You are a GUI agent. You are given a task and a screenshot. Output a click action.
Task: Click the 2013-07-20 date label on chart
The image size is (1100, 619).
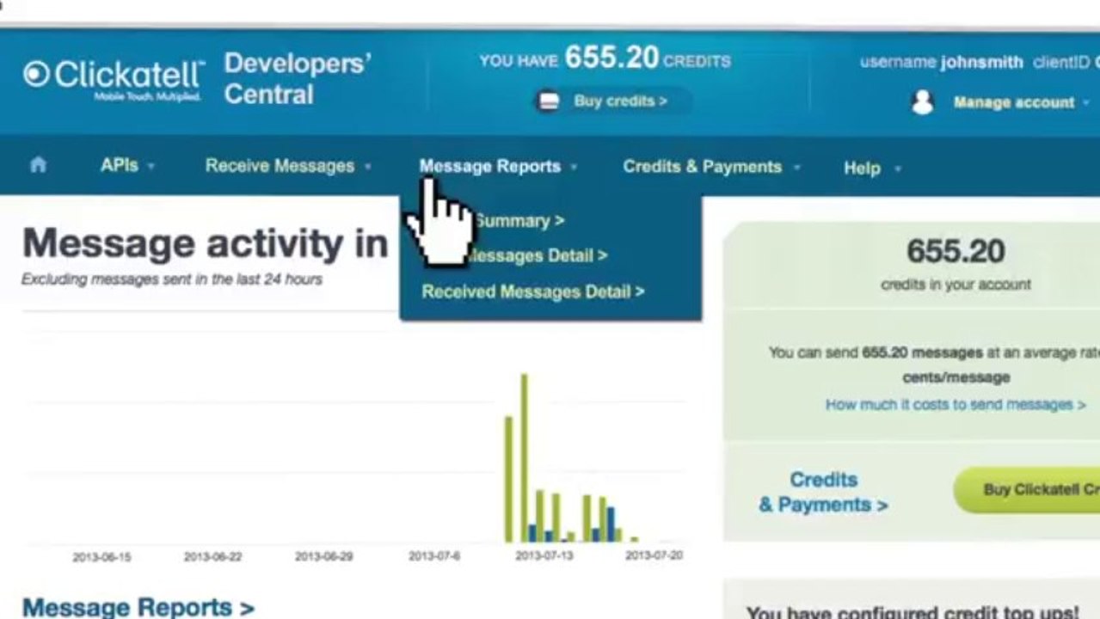(654, 555)
